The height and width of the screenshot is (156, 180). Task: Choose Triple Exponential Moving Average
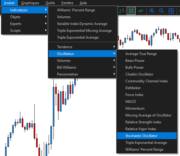pos(82,31)
